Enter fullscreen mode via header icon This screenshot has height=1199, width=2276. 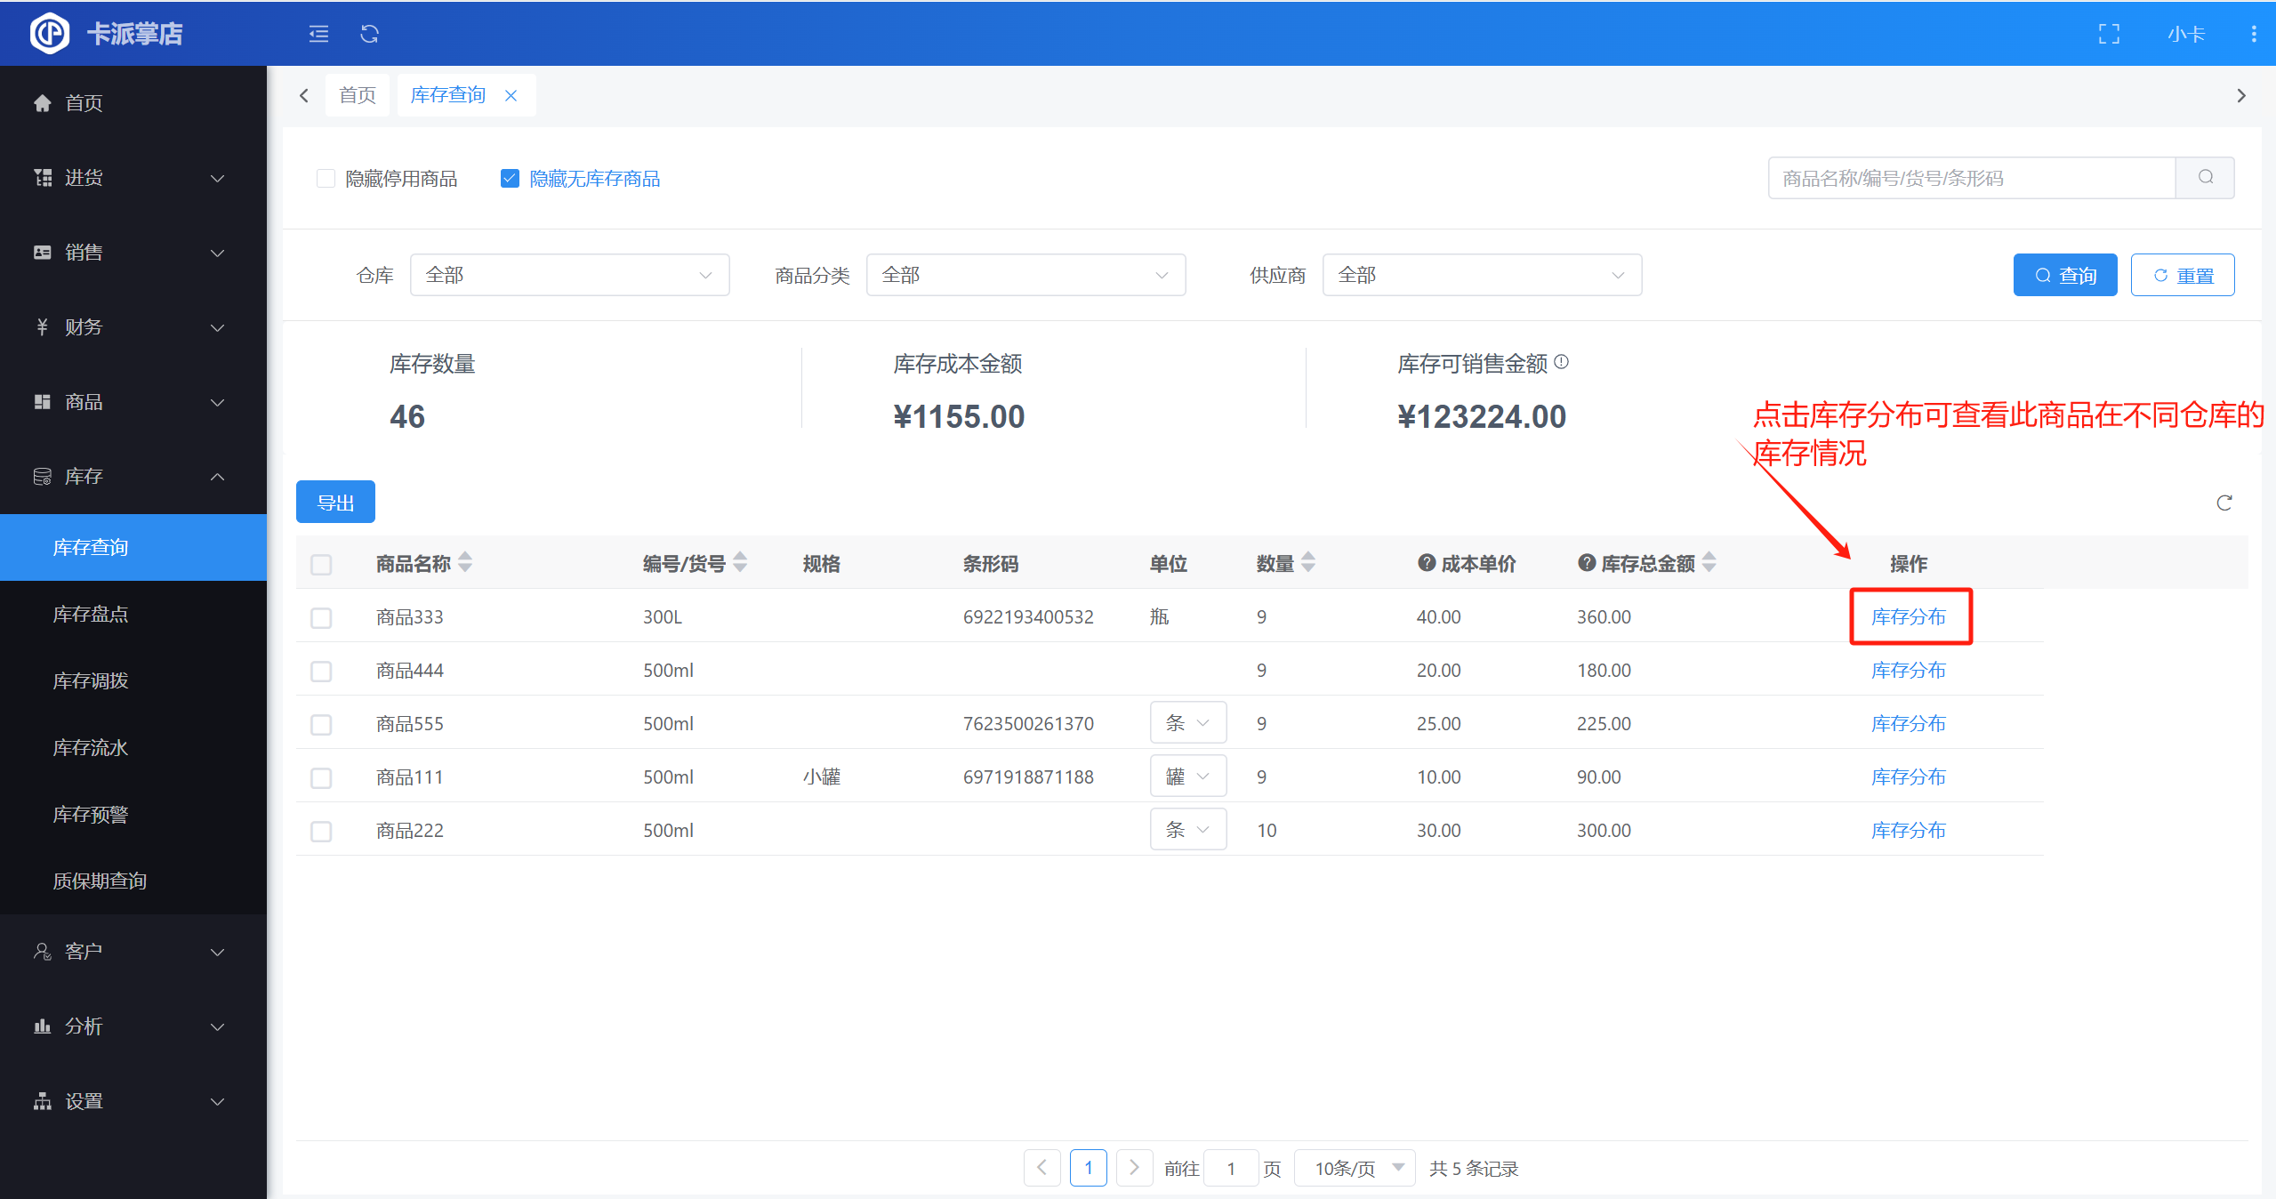[2109, 34]
